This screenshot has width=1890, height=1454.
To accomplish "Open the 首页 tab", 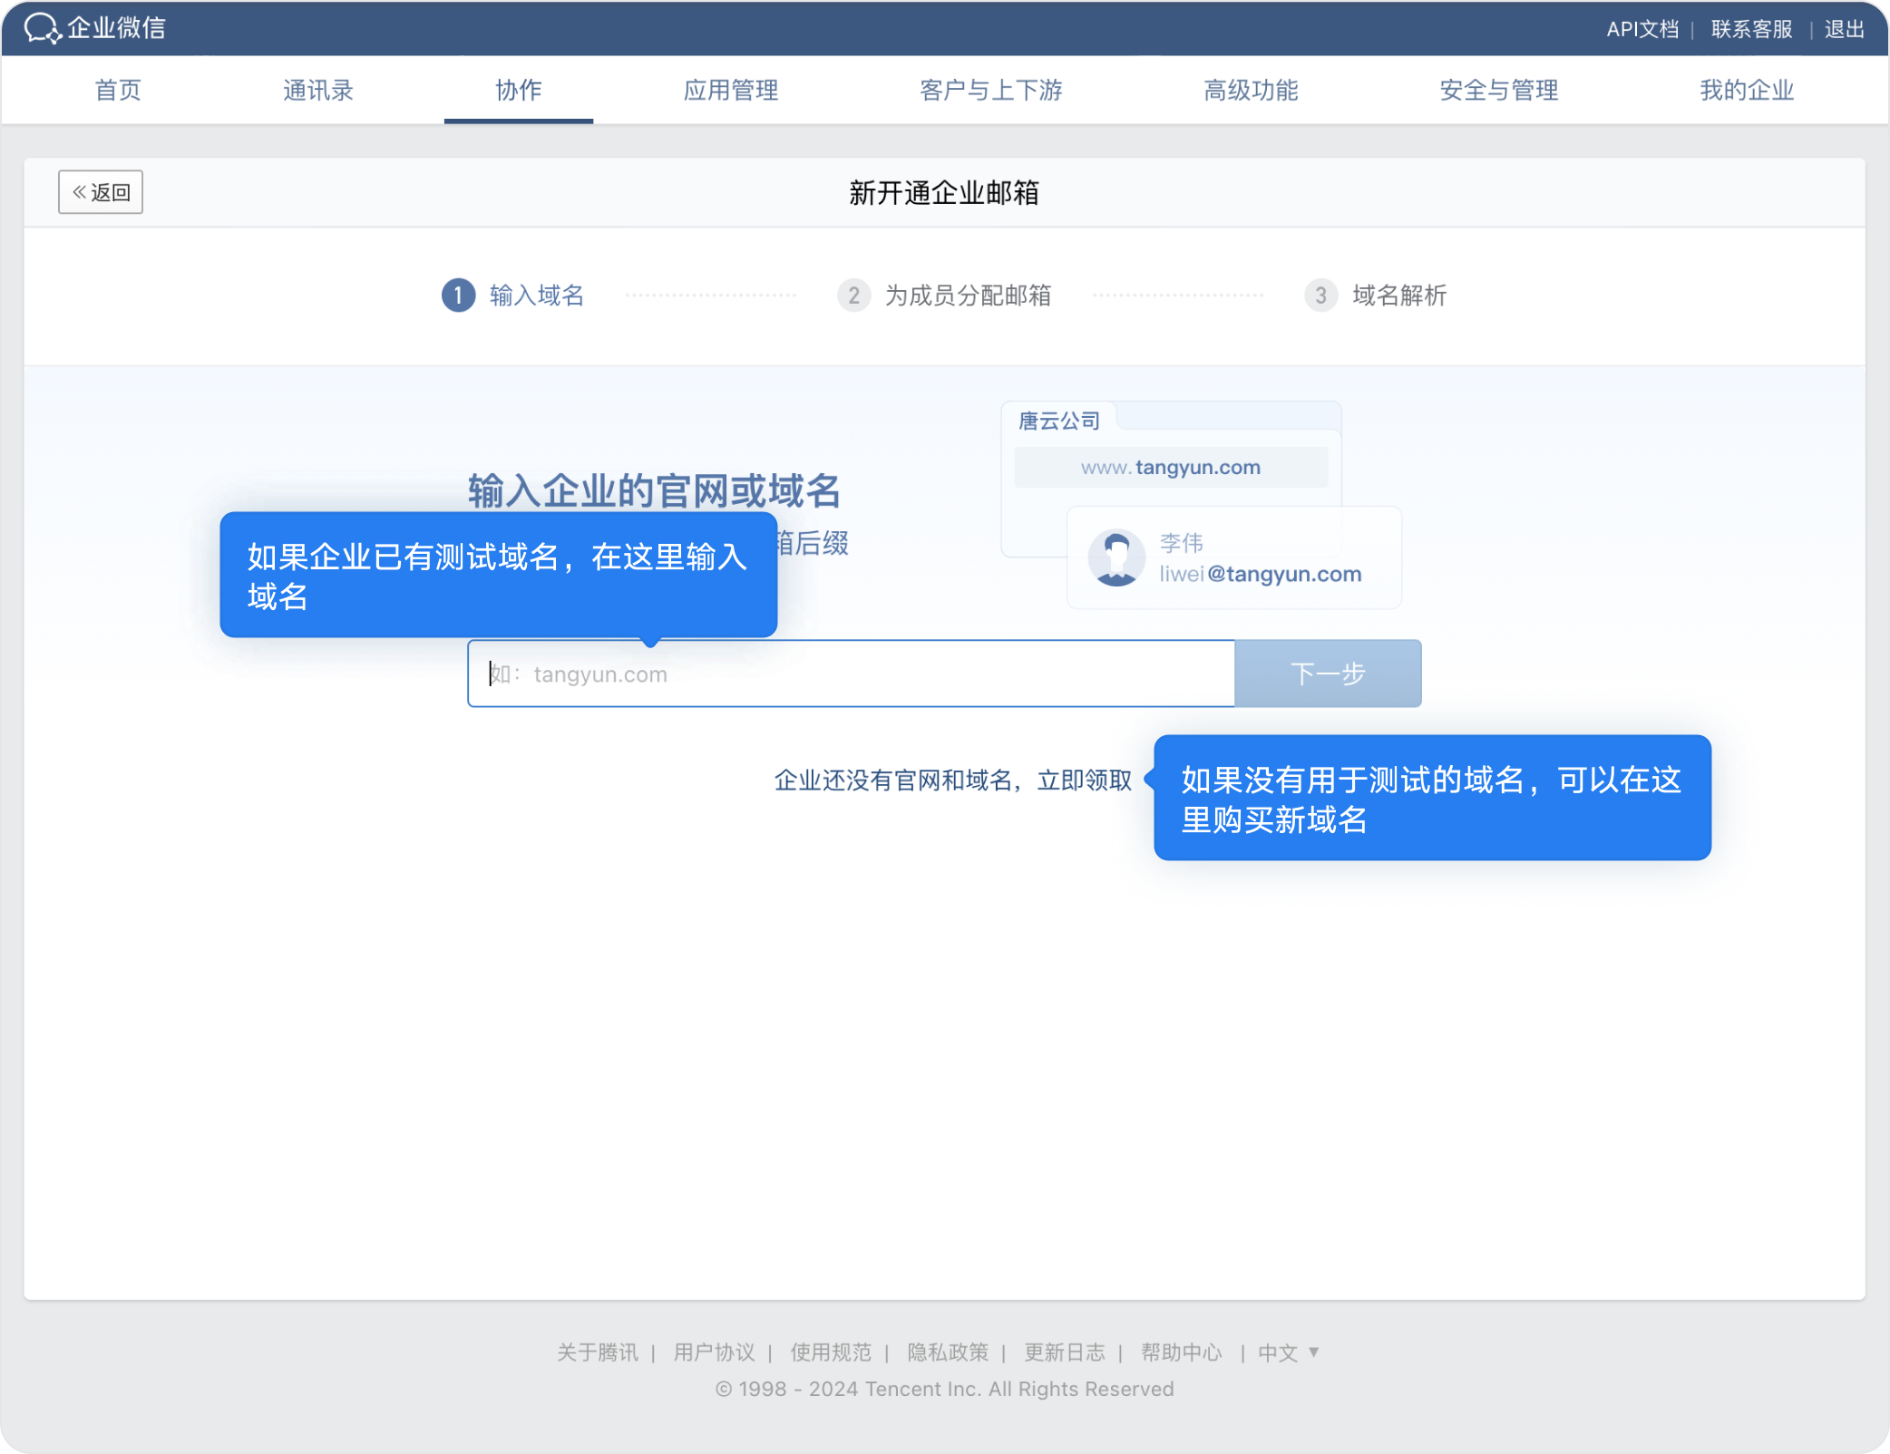I will pos(118,90).
